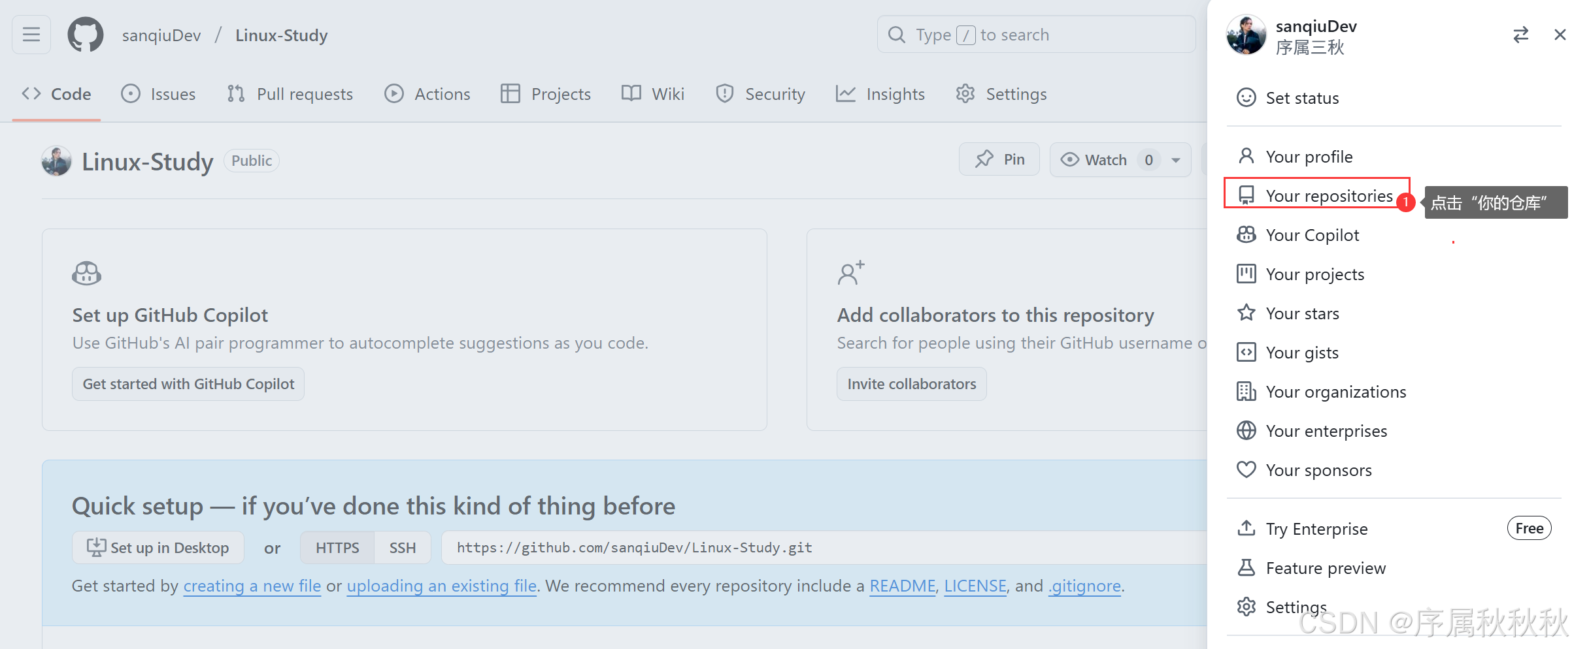The image size is (1572, 649).
Task: Follow the uploading an existing file link
Action: pos(441,586)
